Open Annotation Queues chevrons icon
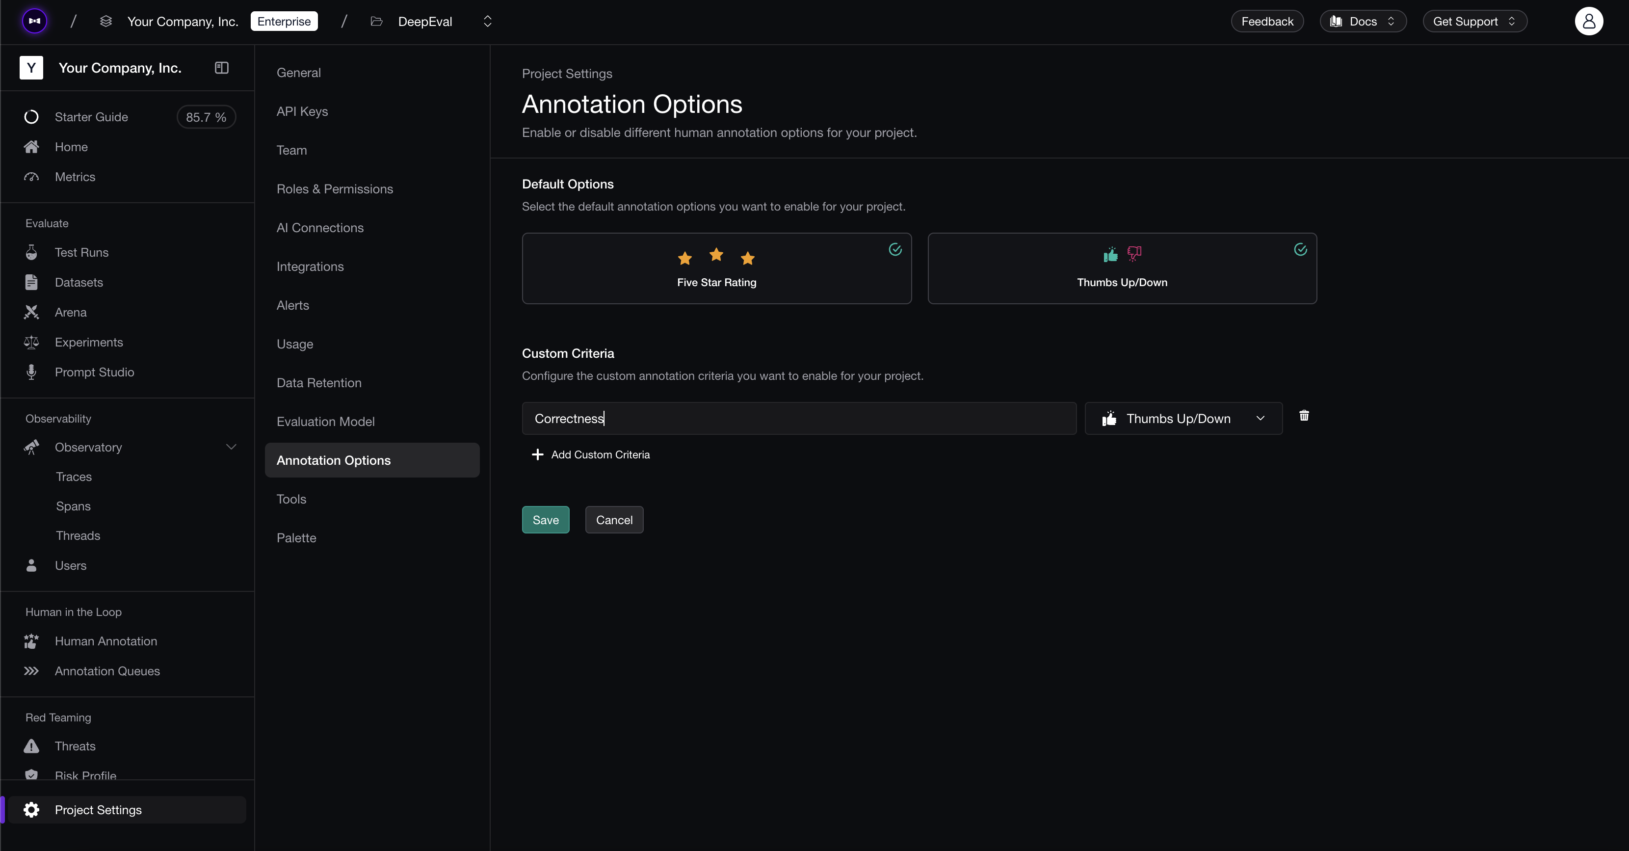 [x=31, y=671]
